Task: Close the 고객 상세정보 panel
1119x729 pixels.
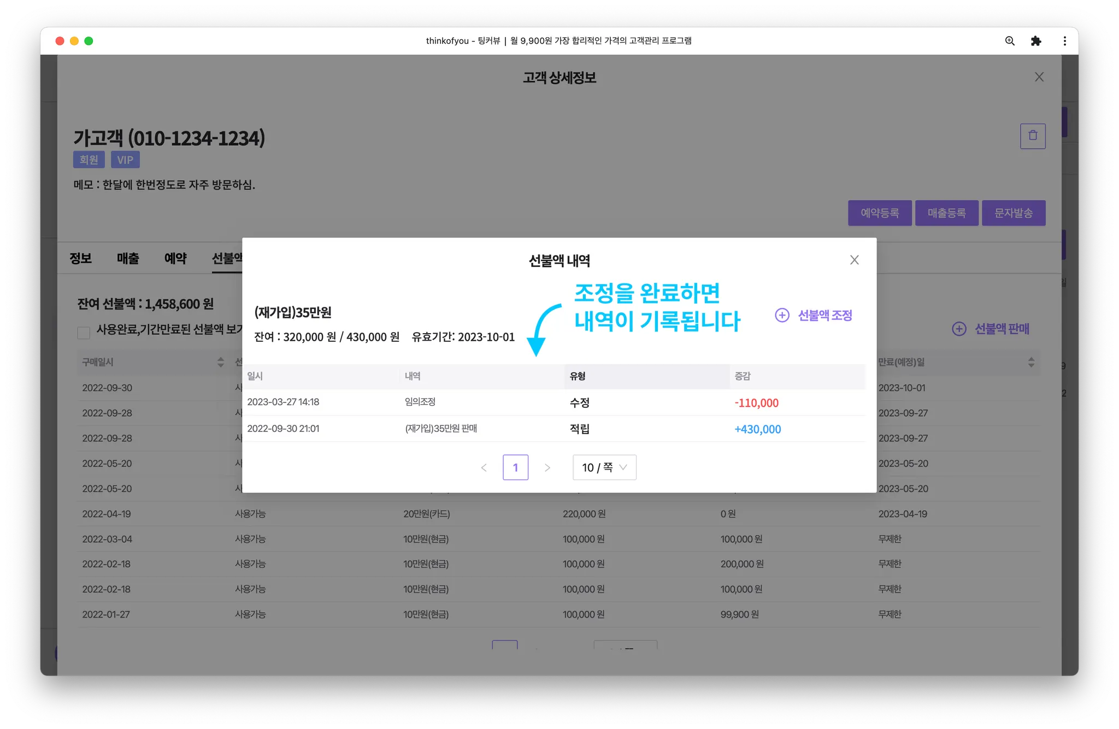Action: [1039, 77]
